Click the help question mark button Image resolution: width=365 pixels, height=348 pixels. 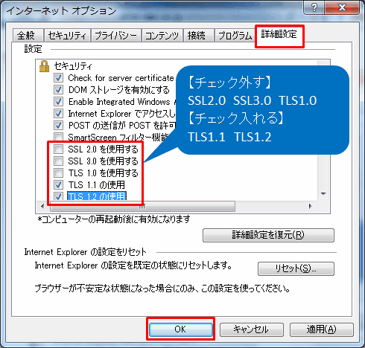[x=314, y=8]
